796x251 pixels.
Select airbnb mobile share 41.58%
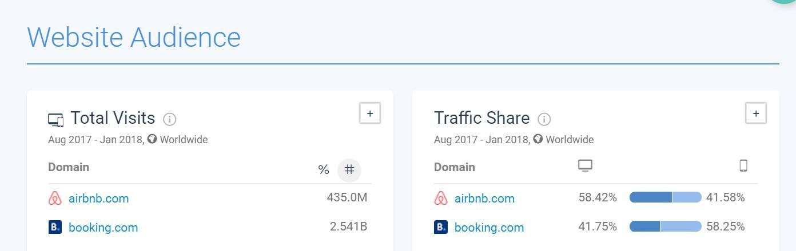coord(726,197)
